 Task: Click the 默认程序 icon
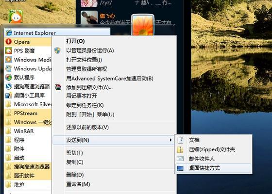[x=8, y=78]
